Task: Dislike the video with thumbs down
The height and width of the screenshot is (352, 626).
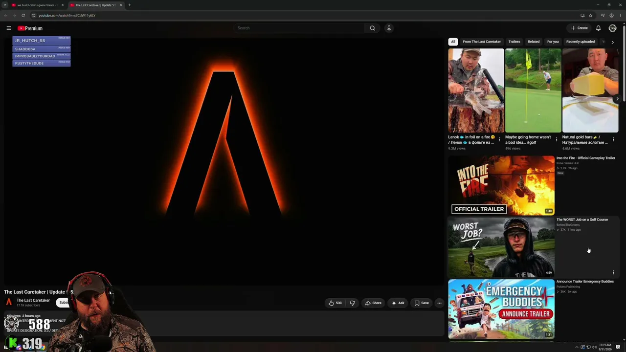Action: 352,303
